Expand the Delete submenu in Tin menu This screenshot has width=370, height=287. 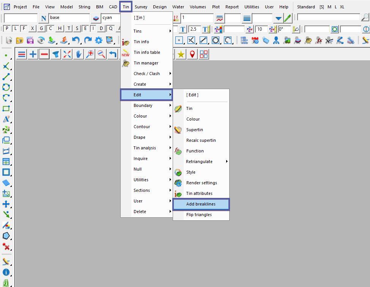pos(146,212)
